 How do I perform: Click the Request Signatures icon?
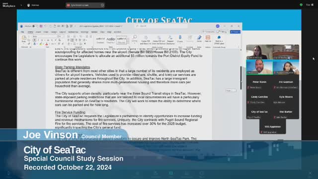(170, 40)
